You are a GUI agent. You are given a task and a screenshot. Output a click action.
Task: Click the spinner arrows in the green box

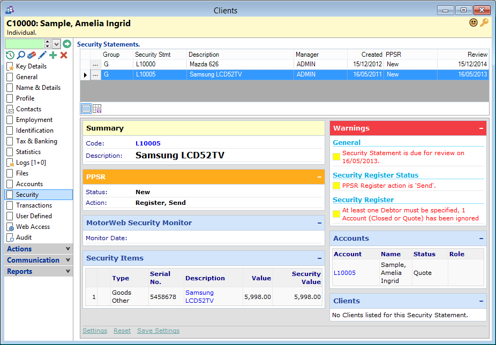[x=48, y=44]
